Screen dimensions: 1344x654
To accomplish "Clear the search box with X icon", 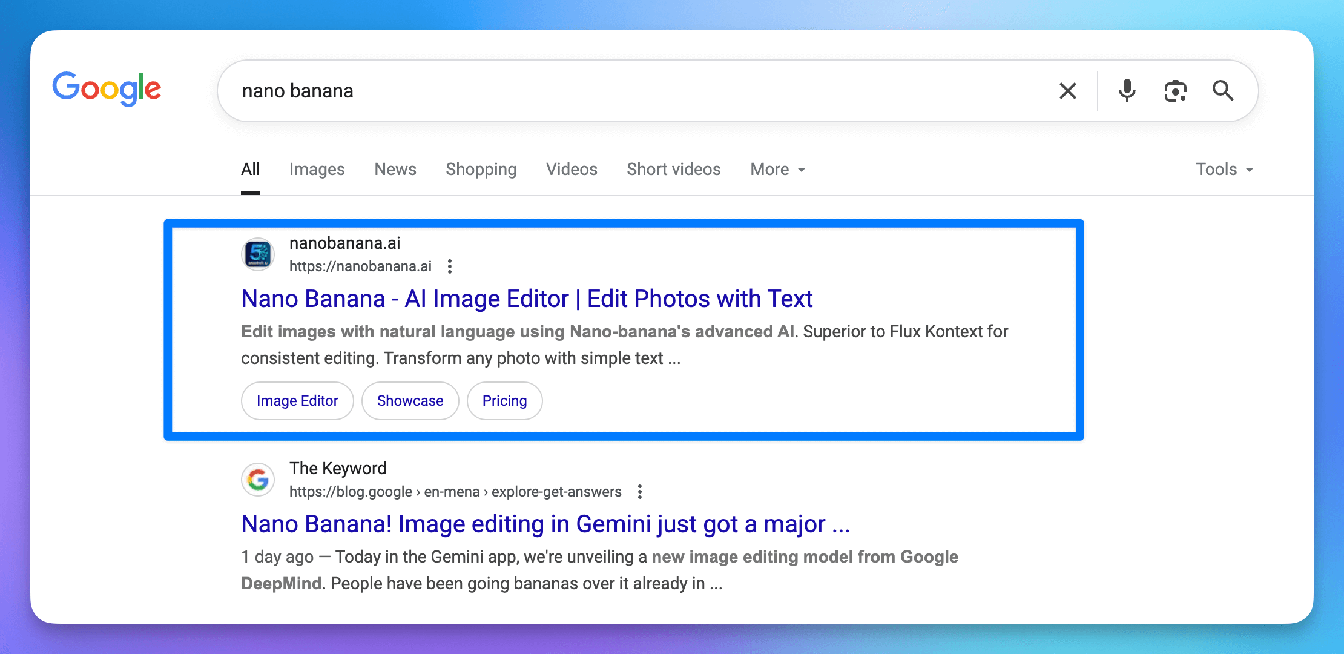I will coord(1068,91).
